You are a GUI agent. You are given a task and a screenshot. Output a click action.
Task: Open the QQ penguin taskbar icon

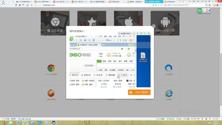pos(54,123)
